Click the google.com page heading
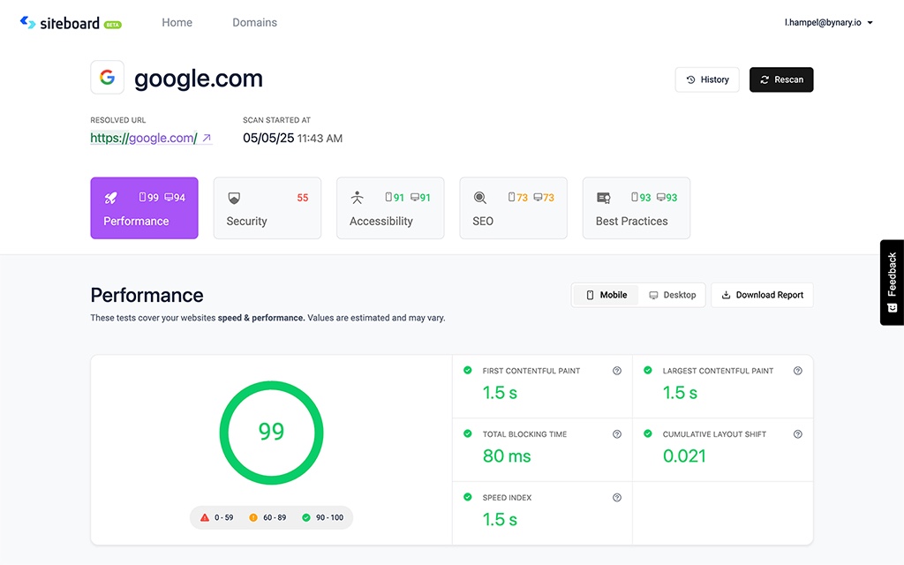 pos(199,79)
